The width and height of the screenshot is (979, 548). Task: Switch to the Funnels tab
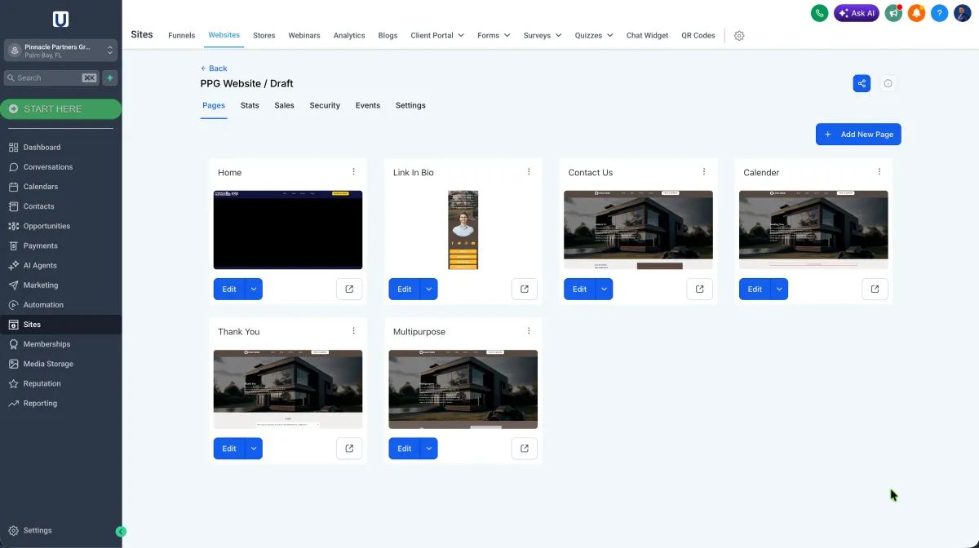tap(181, 36)
